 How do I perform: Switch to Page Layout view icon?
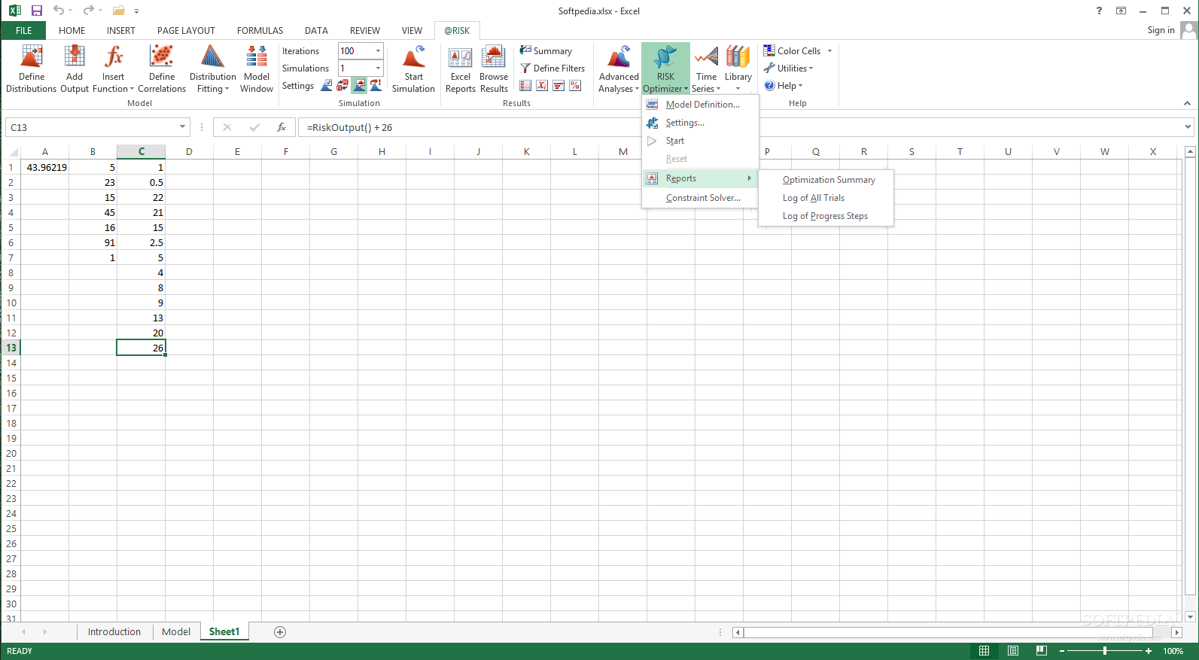pos(1013,651)
